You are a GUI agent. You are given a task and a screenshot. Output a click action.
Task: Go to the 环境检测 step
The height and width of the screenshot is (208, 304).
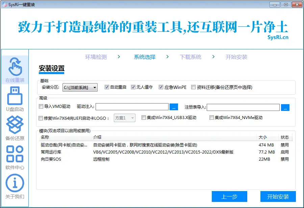point(96,57)
